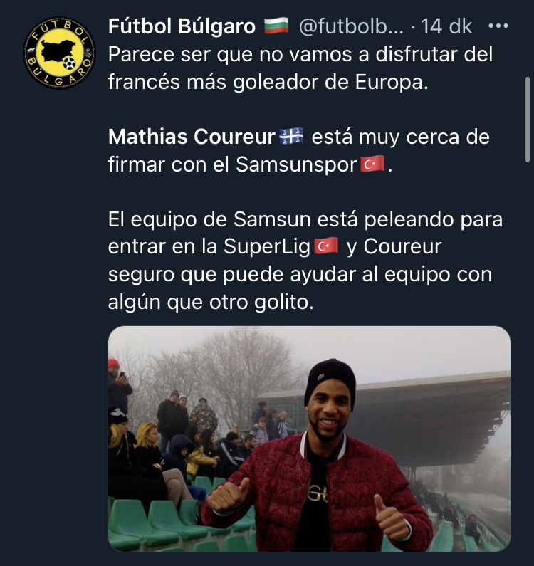Click the Bulgarian flag emoji beside the name
Screen dimensions: 534x566
(x=276, y=26)
